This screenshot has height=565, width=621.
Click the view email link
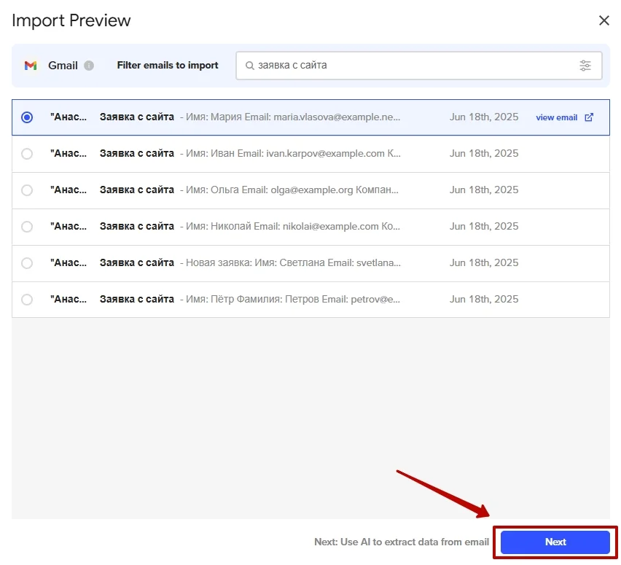(x=556, y=117)
